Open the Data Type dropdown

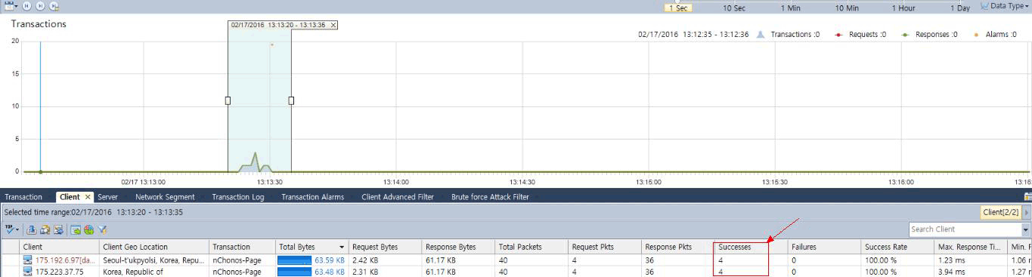[1006, 6]
